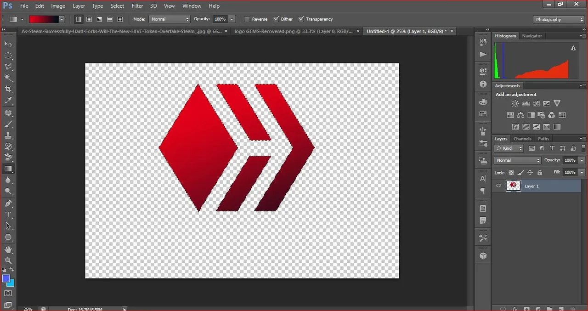Open Layers panel Opacity dropdown arrow

click(x=582, y=160)
